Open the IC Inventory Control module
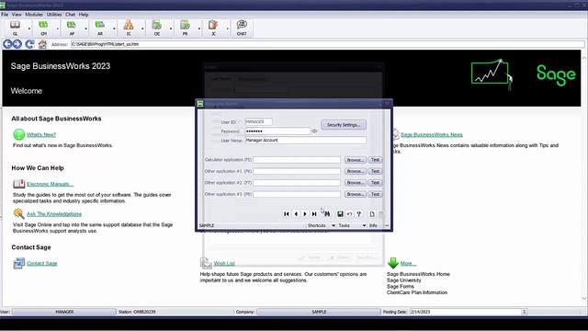588x331 pixels. pyautogui.click(x=129, y=29)
